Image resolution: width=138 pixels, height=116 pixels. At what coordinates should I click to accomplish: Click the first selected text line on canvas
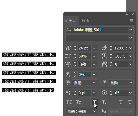click(x=29, y=55)
